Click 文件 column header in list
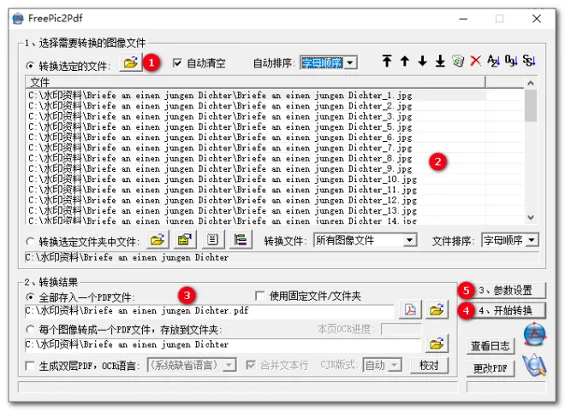 255,82
